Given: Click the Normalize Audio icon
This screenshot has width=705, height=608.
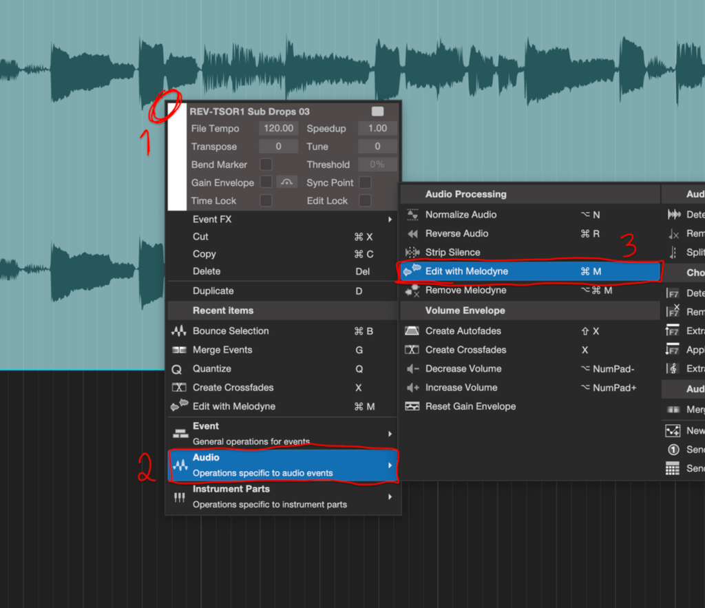Looking at the screenshot, I should (412, 215).
